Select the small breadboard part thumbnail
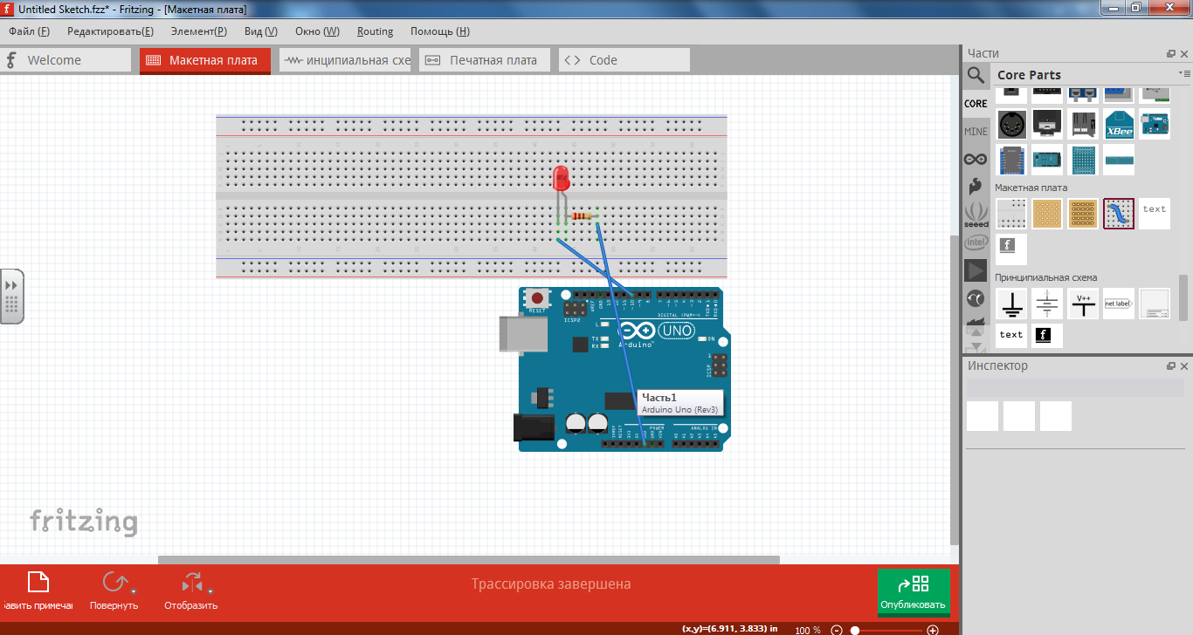 [1011, 214]
